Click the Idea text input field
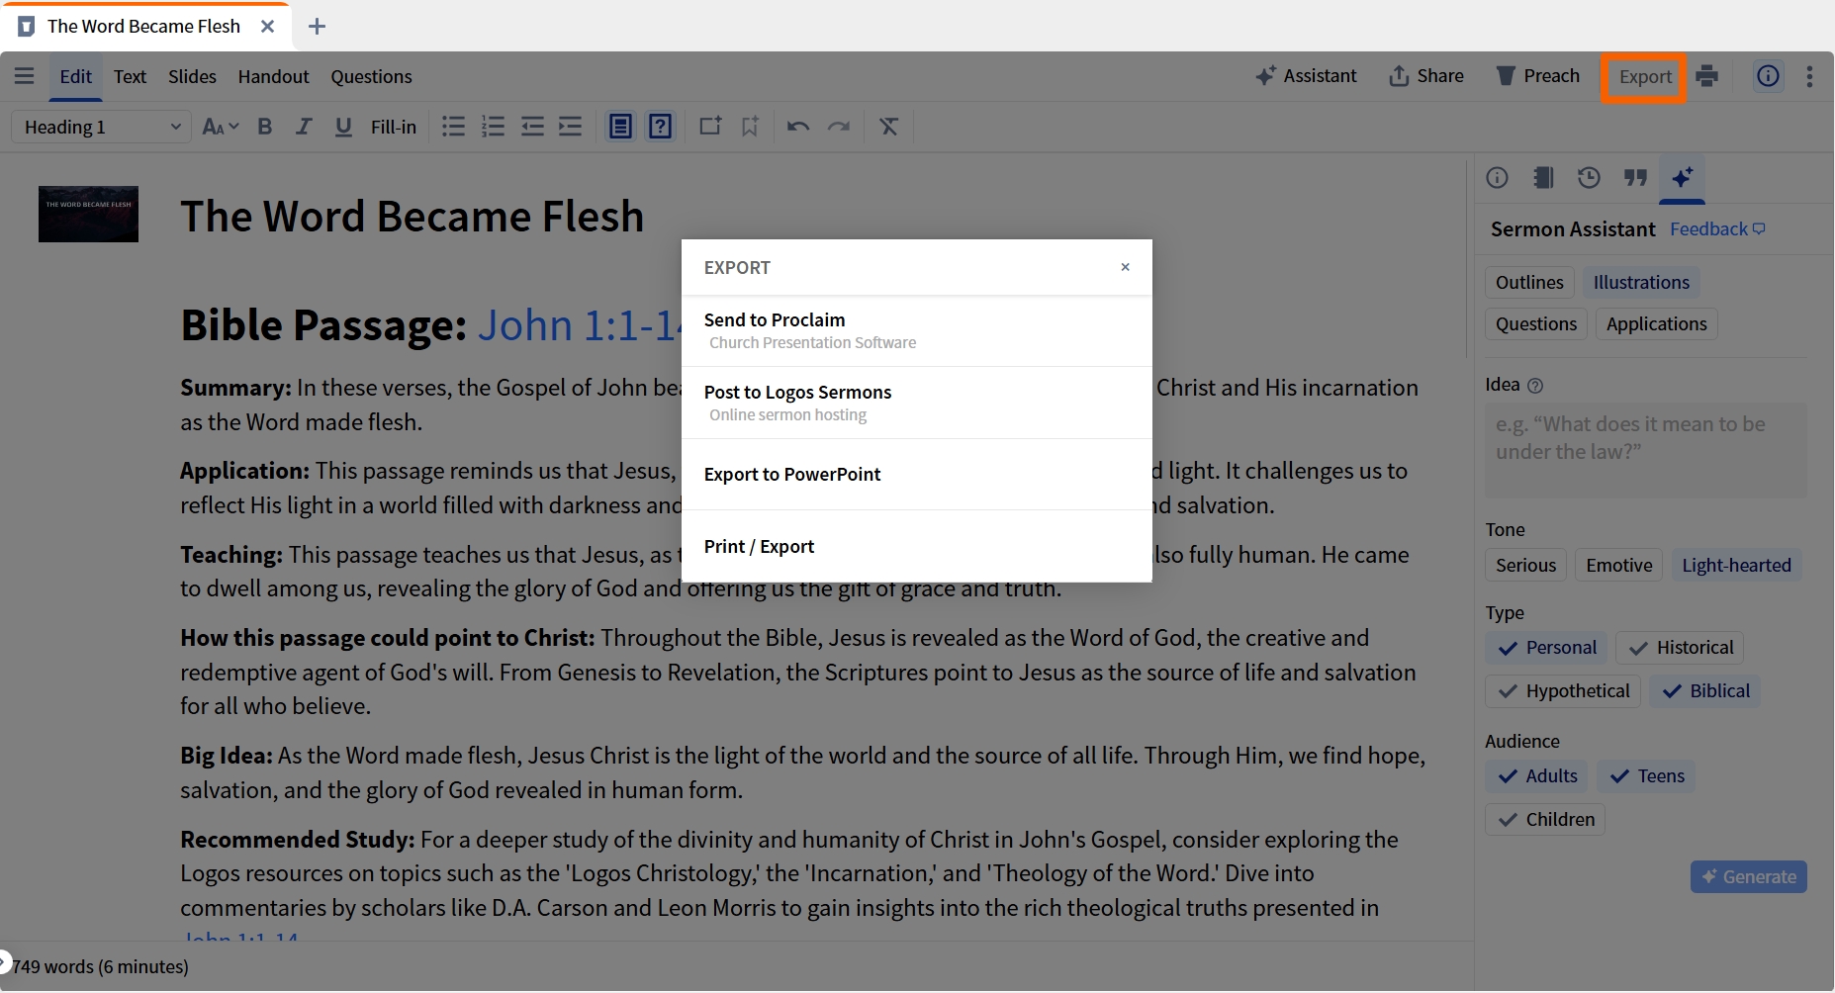Viewport: 1835px width, 993px height. pyautogui.click(x=1645, y=450)
